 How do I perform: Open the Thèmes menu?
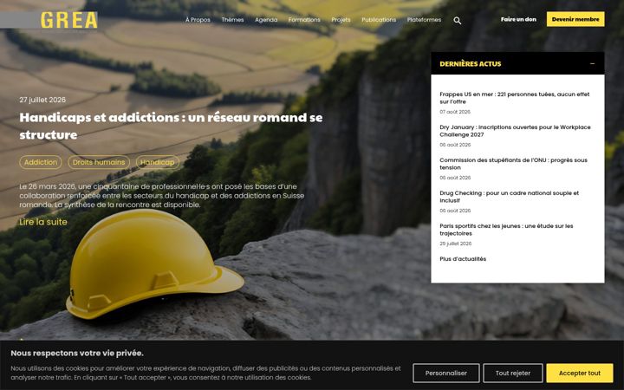tap(232, 19)
